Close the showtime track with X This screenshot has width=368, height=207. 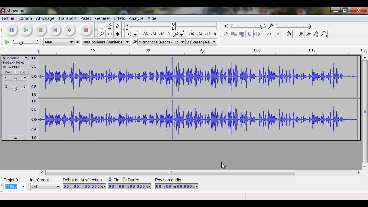pos(4,58)
